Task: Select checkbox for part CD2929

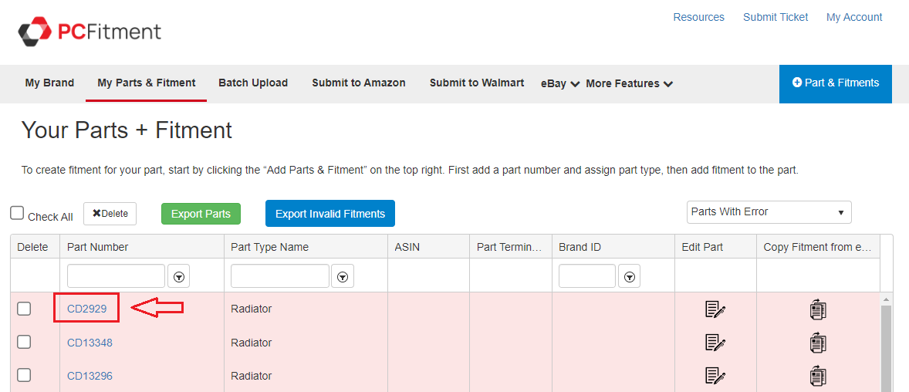Action: pyautogui.click(x=25, y=309)
